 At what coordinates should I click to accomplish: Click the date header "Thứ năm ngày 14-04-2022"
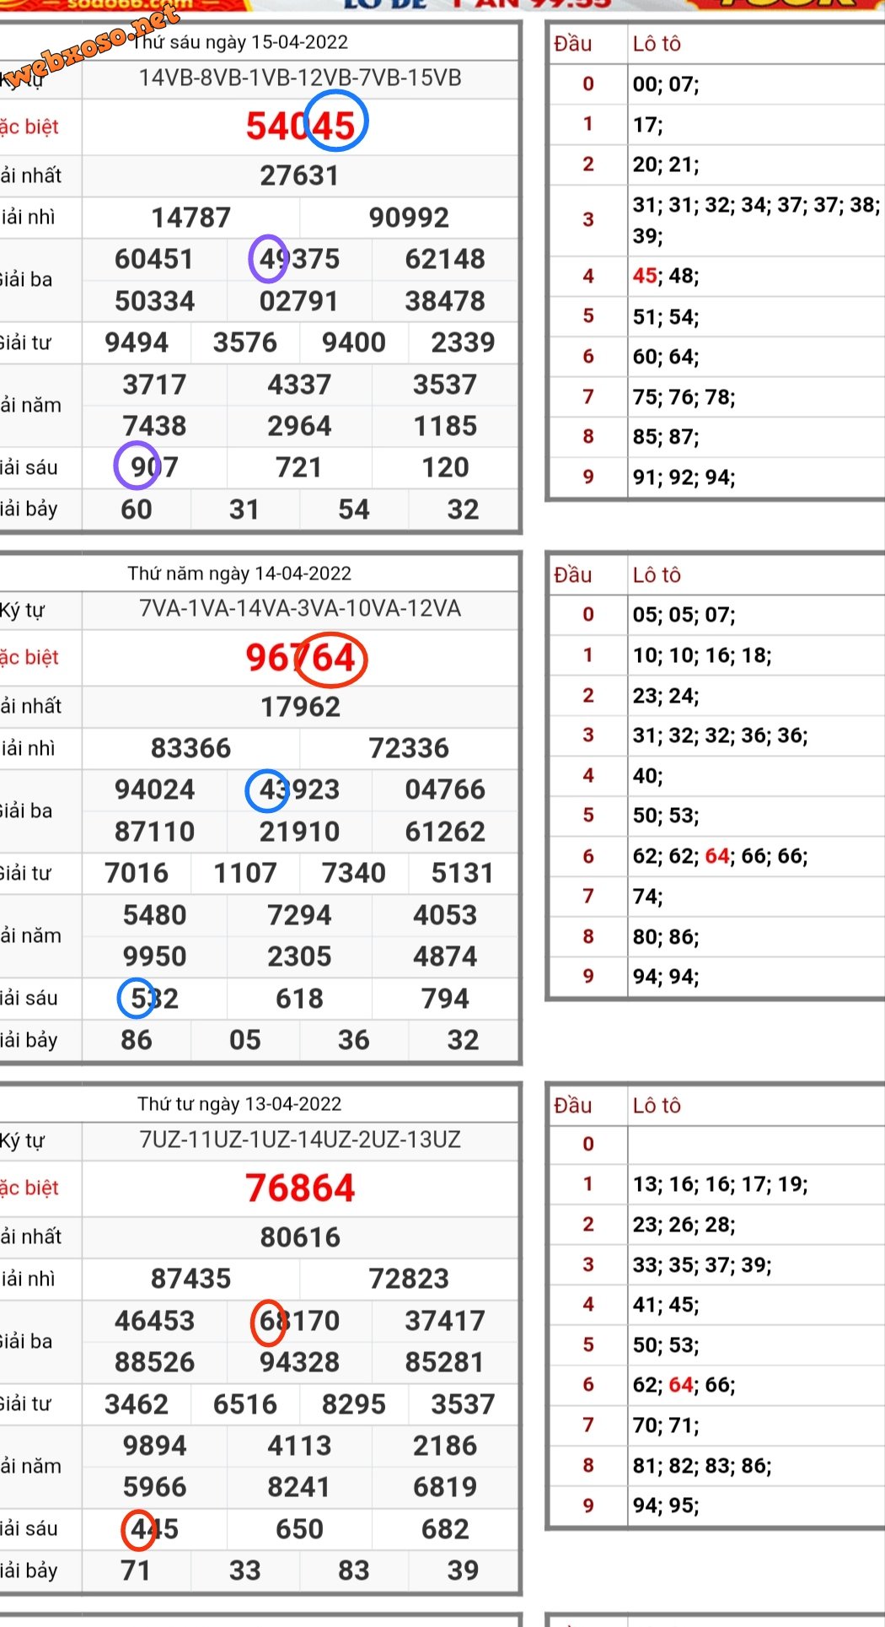click(239, 574)
